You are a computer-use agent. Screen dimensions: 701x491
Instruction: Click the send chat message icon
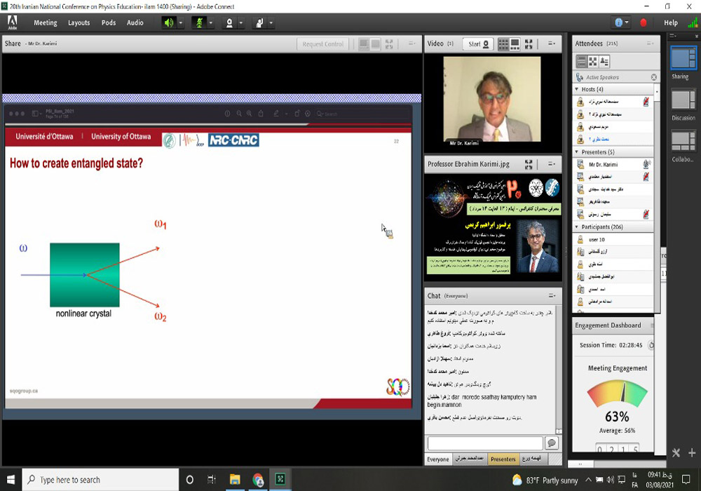pyautogui.click(x=552, y=443)
